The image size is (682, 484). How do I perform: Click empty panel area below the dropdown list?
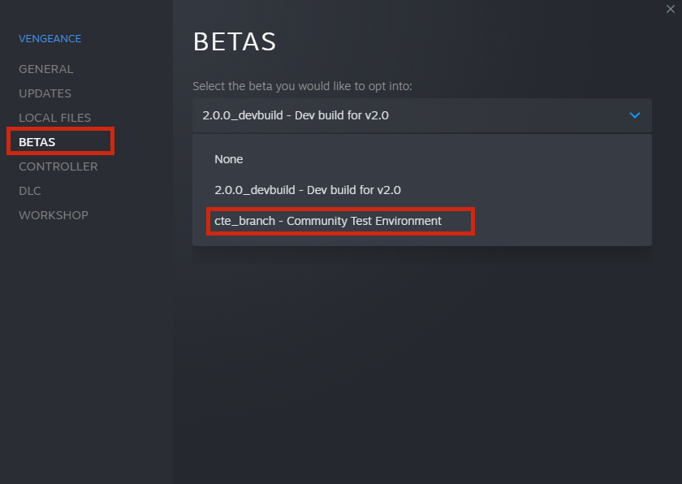422,357
